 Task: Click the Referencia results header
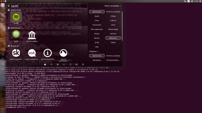pyautogui.click(x=14, y=28)
